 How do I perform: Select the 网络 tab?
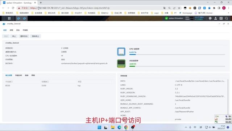(x=33, y=75)
